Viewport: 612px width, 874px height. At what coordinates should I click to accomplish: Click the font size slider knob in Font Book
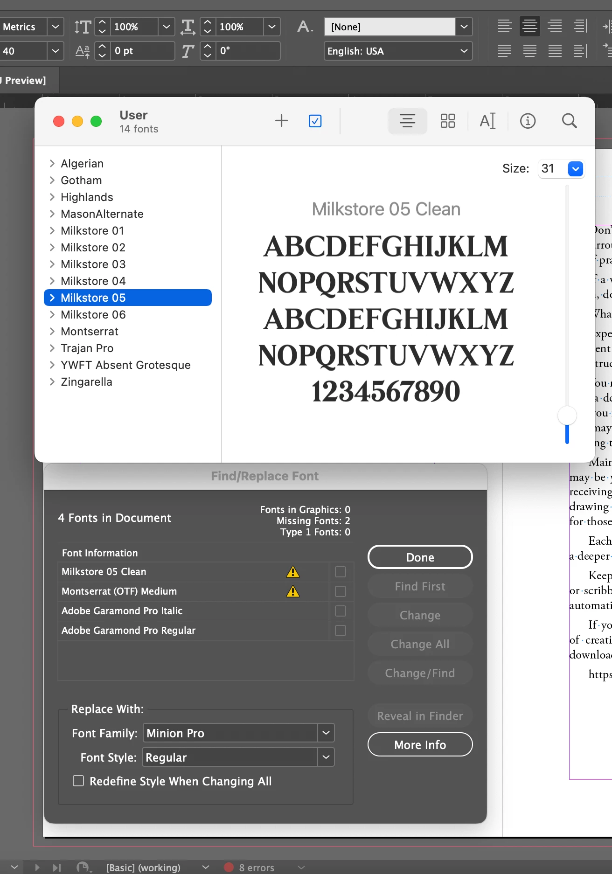tap(567, 415)
